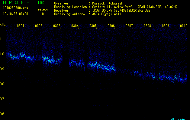Click the 0303 time marker
Viewport: 190px width, 120px height.
[x=57, y=26]
